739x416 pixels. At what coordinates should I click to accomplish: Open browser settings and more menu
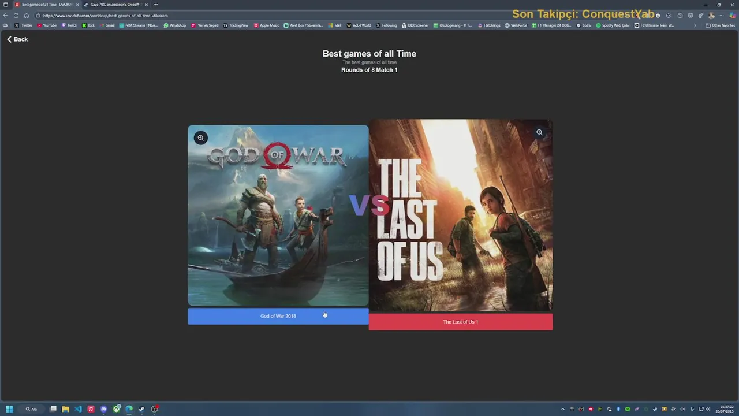click(722, 16)
